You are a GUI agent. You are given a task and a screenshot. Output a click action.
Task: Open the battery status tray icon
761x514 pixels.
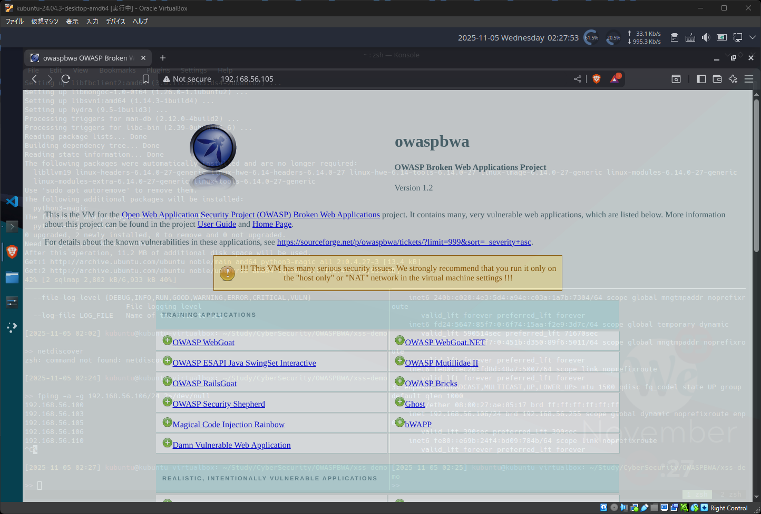click(x=722, y=37)
